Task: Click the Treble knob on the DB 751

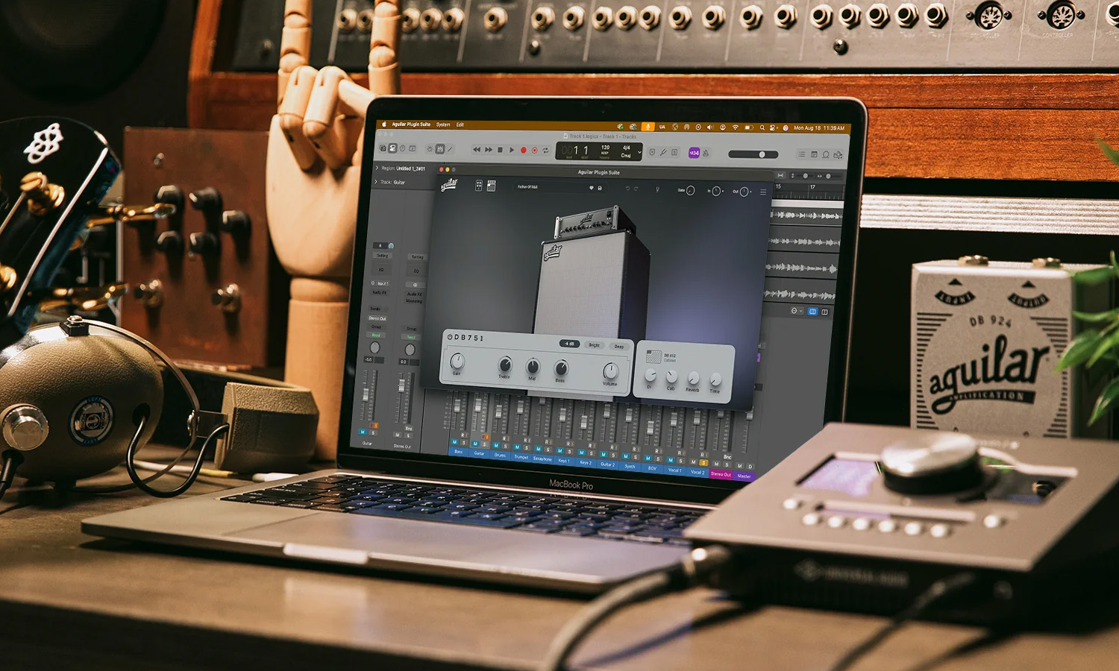Action: point(505,365)
